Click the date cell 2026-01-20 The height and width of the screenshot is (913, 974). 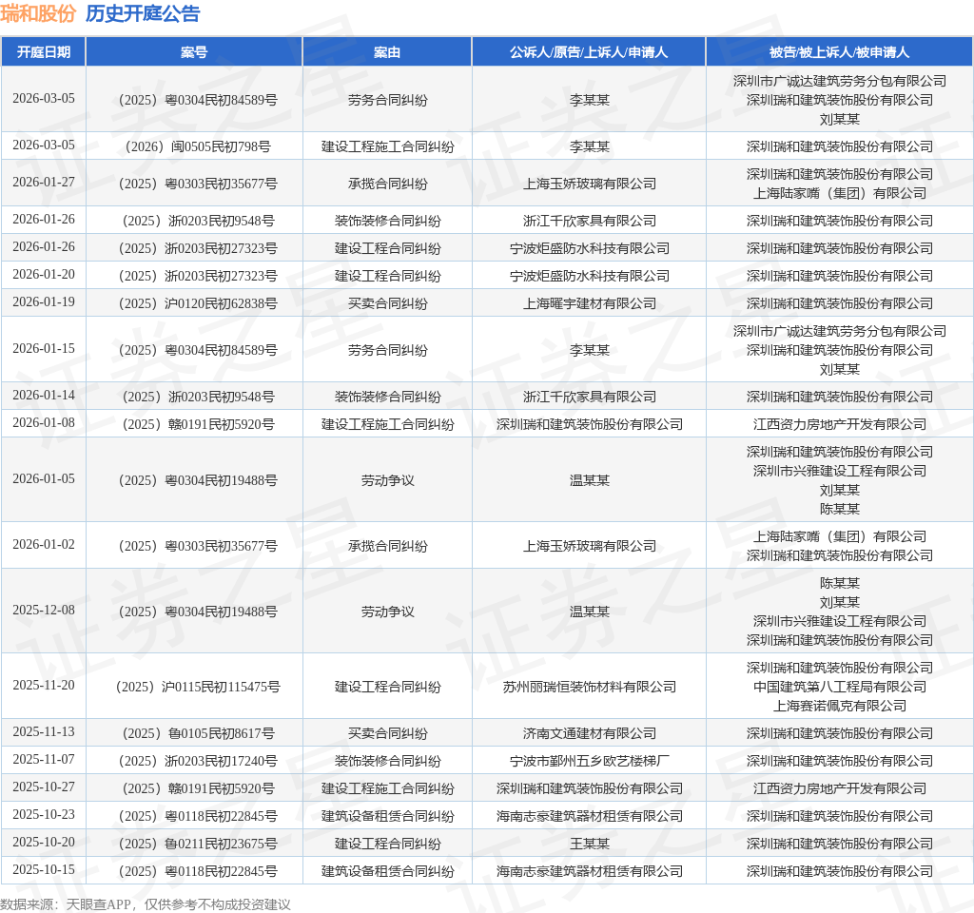coord(44,275)
